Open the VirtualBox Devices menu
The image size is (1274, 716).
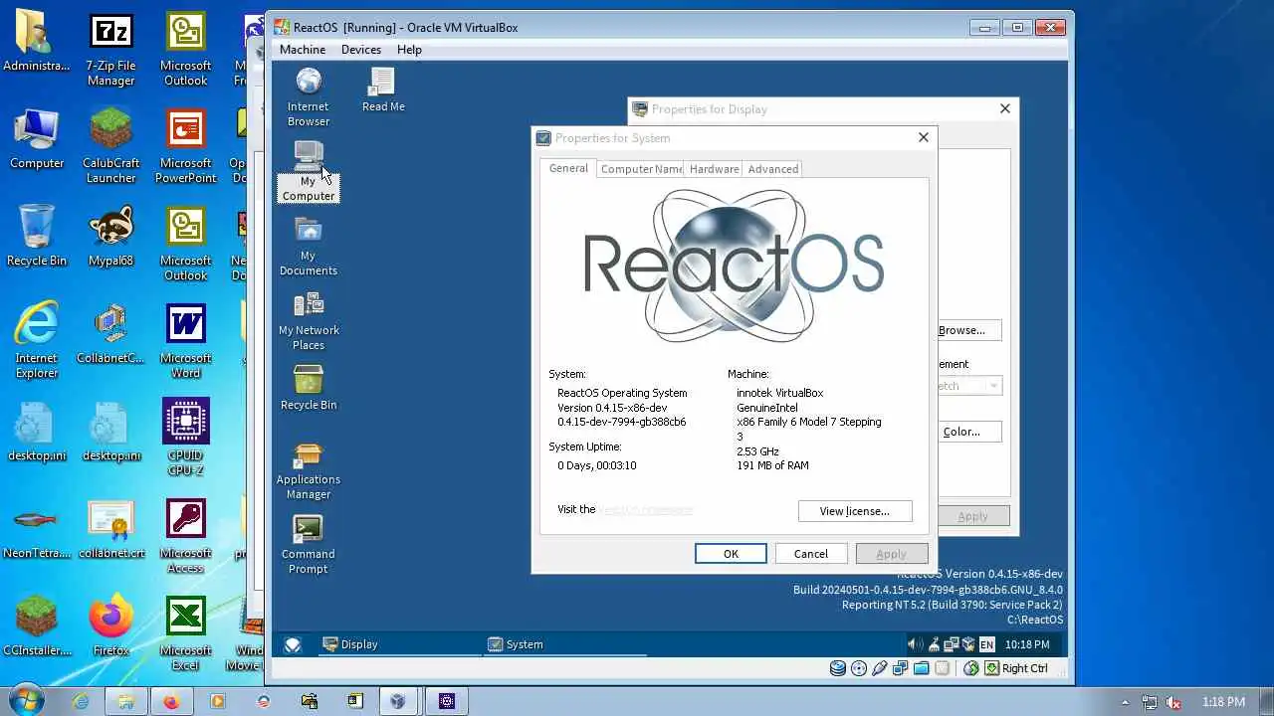[361, 50]
